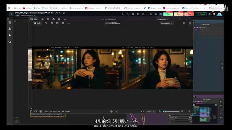
Task: Toggle the filmstrip icon at the viewer's bottom-left
Action: [x=36, y=112]
